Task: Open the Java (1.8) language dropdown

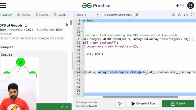Action: [87, 15]
